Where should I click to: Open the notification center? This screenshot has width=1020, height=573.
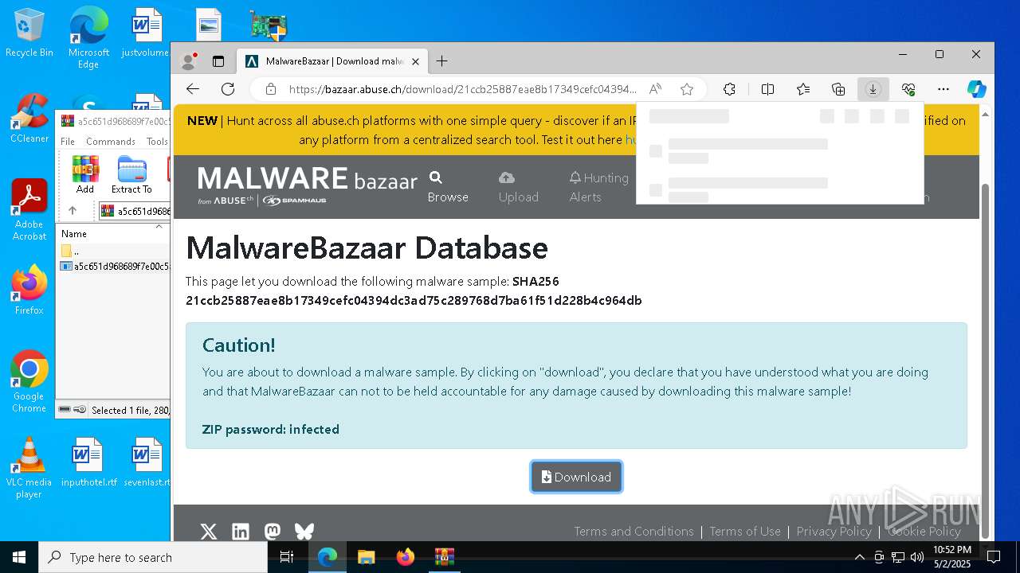(994, 557)
